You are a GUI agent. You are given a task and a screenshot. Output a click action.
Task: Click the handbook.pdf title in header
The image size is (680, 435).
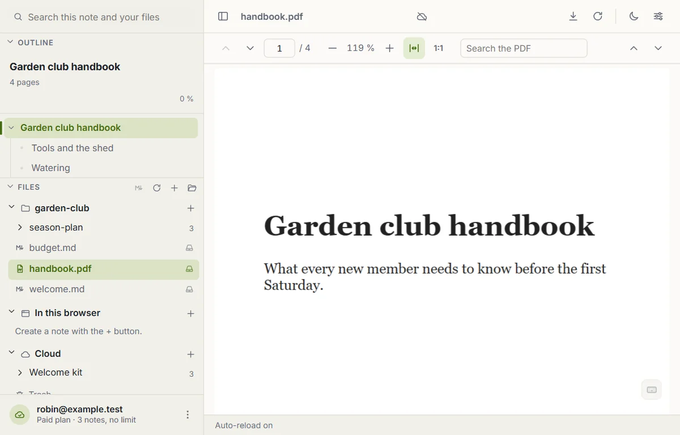pyautogui.click(x=272, y=16)
